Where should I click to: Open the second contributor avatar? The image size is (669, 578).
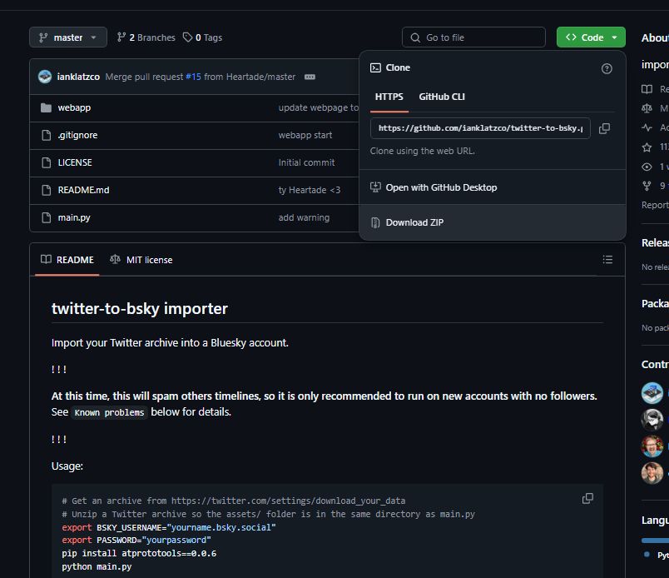652,419
